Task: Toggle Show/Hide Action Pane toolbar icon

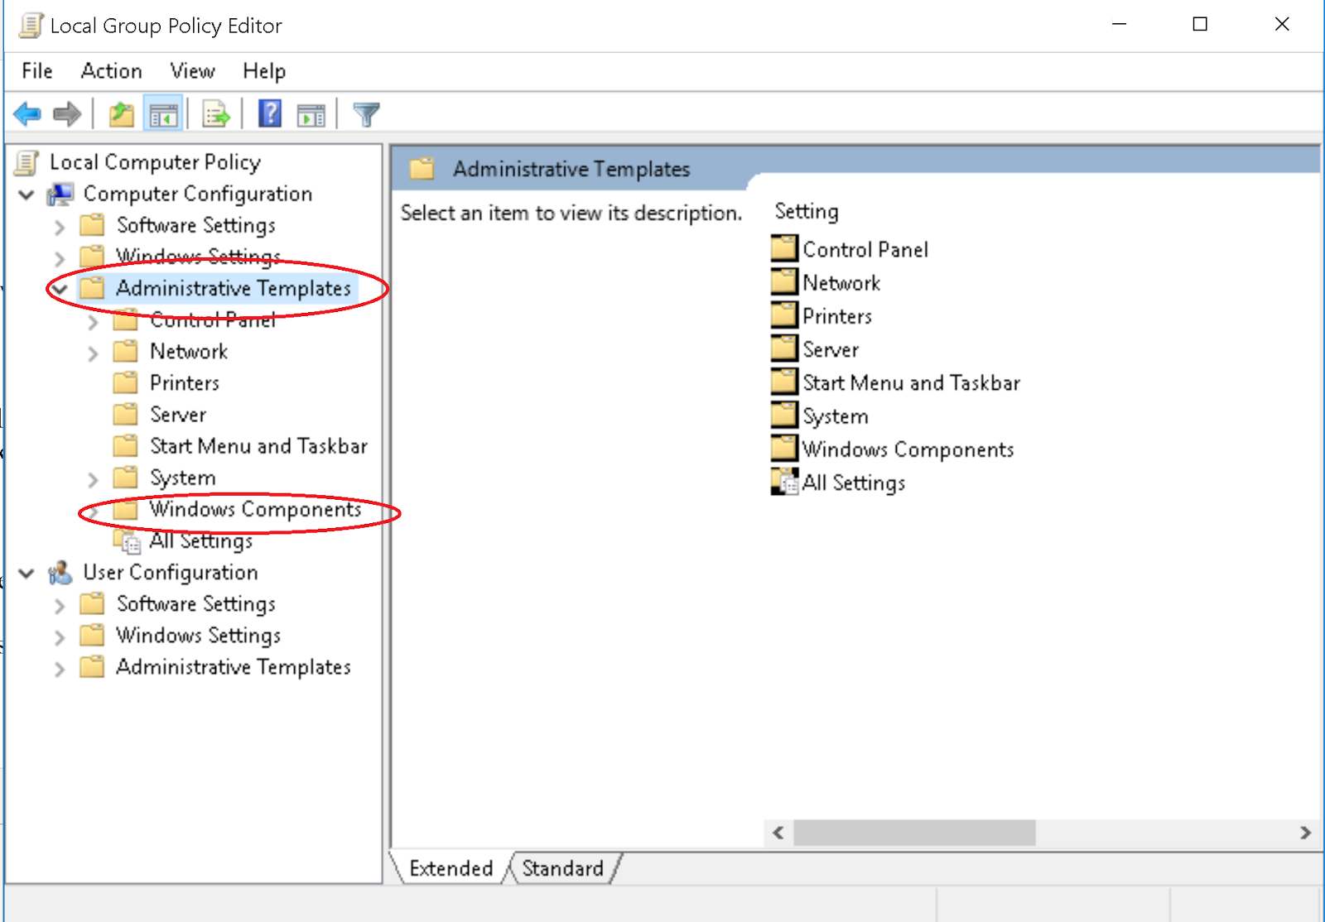Action: 311,114
